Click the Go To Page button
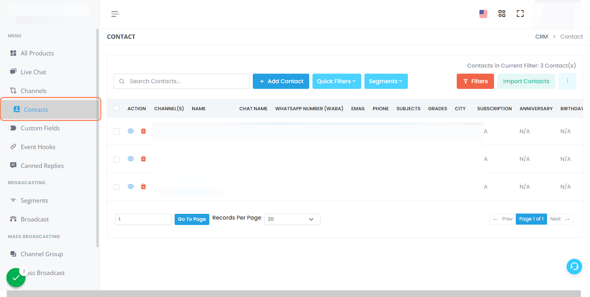 point(192,219)
